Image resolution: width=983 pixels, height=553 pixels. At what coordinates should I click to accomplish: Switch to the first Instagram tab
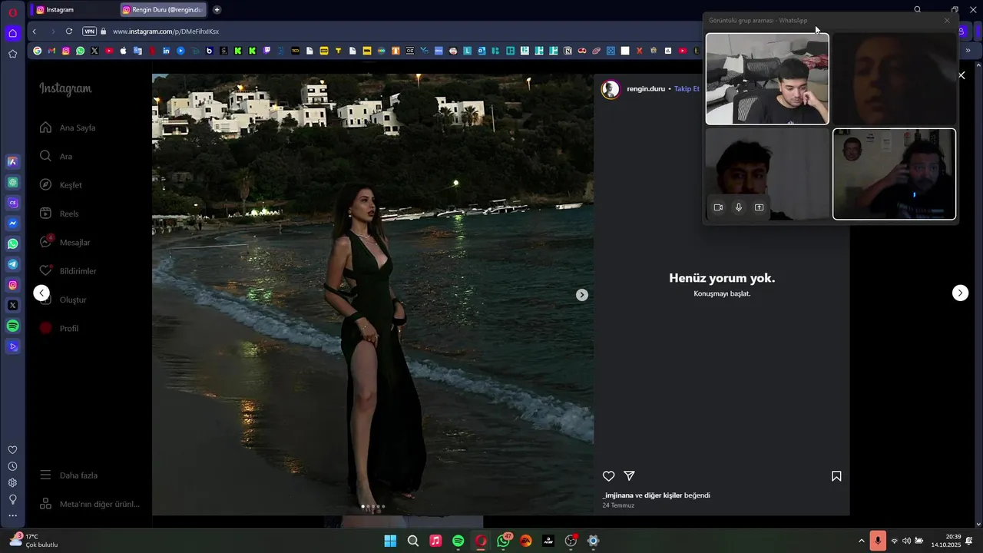[x=73, y=10]
